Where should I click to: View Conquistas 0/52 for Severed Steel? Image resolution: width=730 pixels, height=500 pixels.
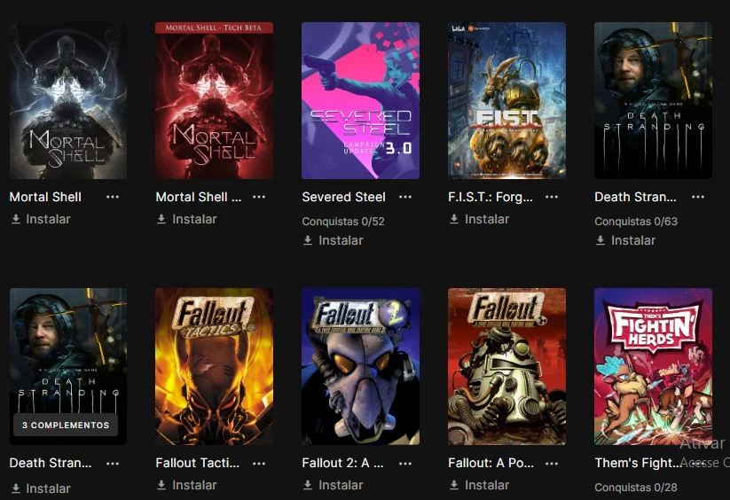tap(343, 221)
